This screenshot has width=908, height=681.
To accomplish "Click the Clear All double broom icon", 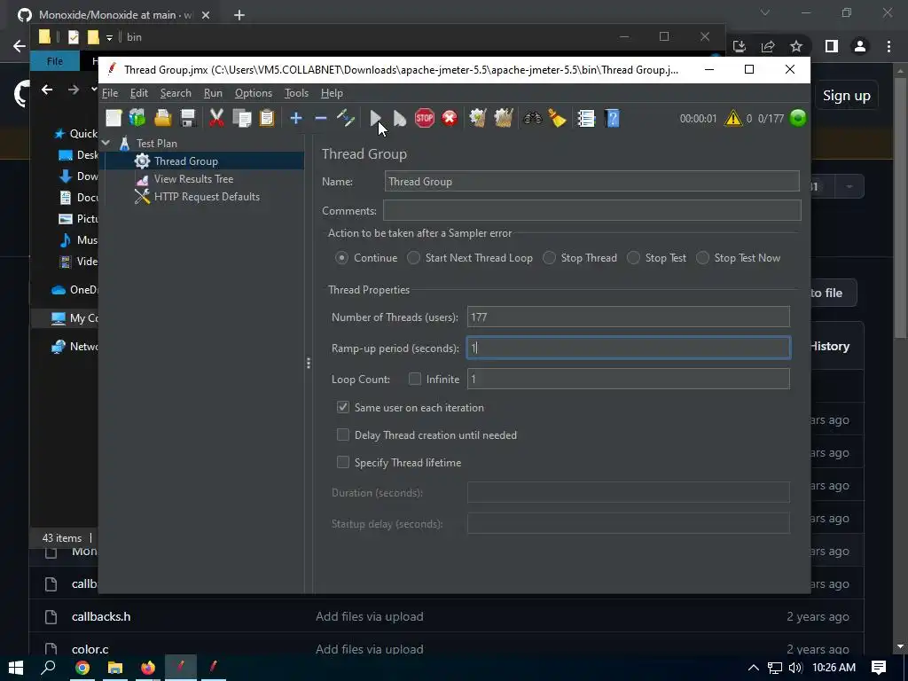I will pyautogui.click(x=504, y=118).
